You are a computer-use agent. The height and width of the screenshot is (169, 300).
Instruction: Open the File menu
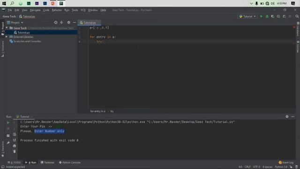tap(10, 10)
